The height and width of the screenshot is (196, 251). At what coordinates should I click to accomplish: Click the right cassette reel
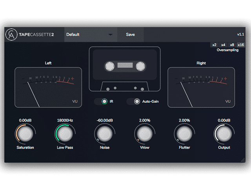coord(140,66)
